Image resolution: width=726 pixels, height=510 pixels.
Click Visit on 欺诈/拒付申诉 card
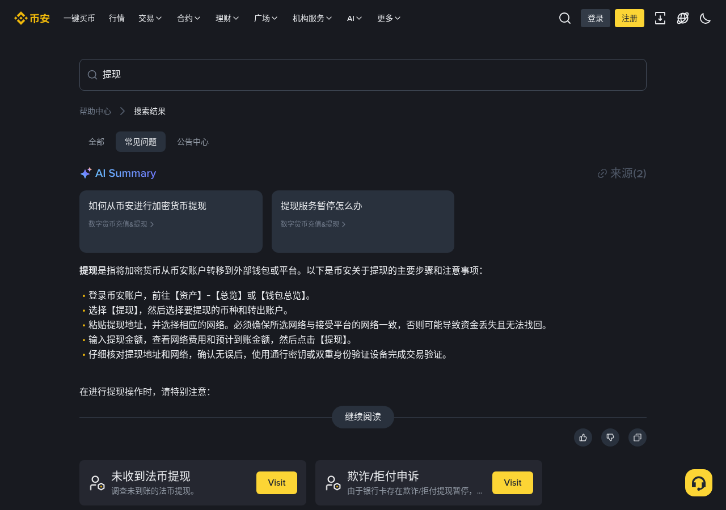[513, 483]
